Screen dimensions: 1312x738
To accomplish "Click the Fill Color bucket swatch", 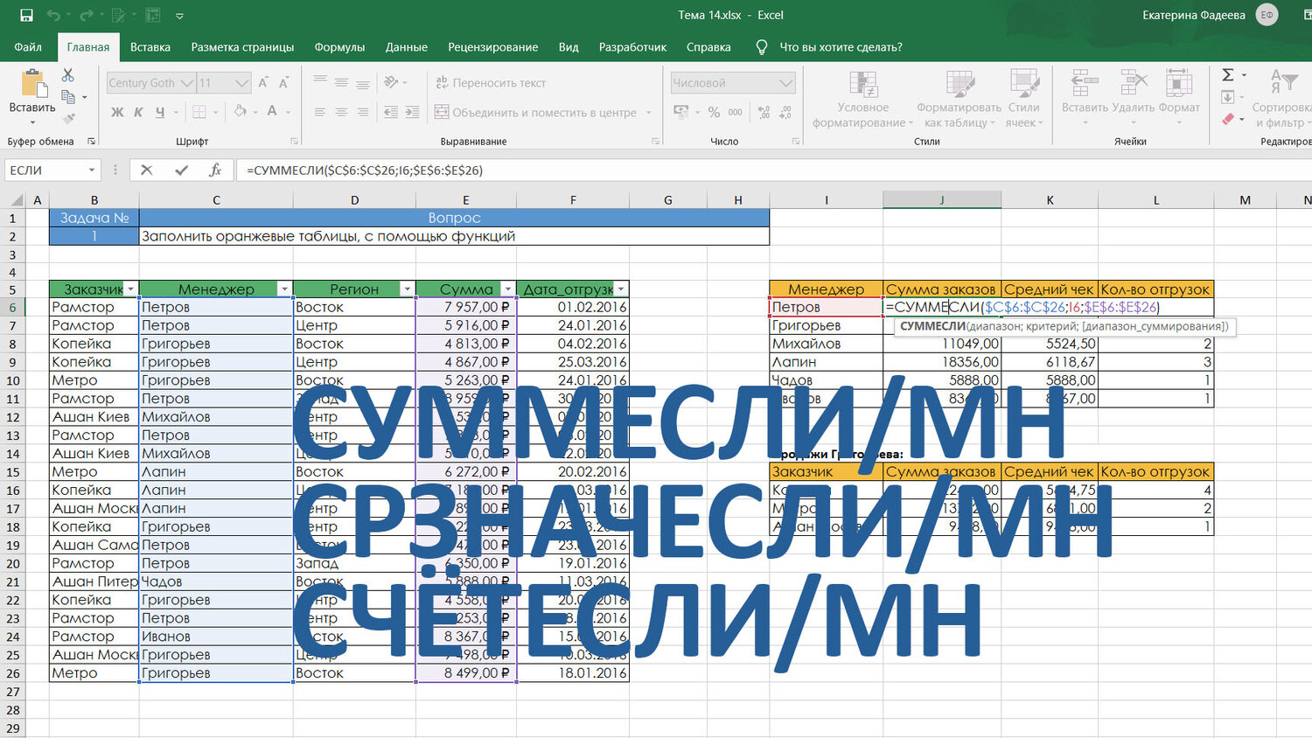I will click(239, 112).
